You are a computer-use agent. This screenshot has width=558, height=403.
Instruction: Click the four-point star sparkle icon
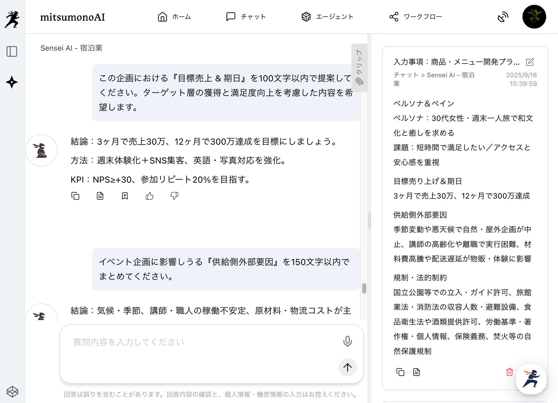click(x=12, y=82)
